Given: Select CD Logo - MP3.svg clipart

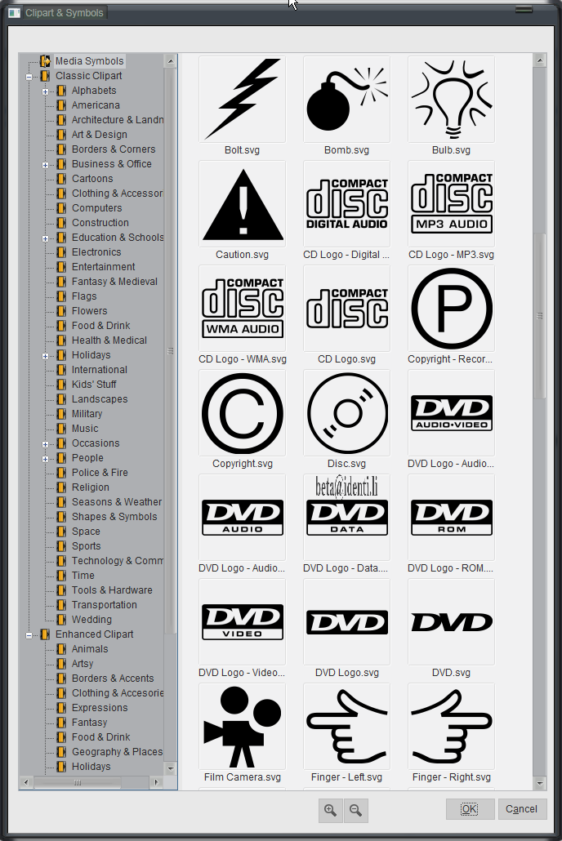Looking at the screenshot, I should 452,204.
